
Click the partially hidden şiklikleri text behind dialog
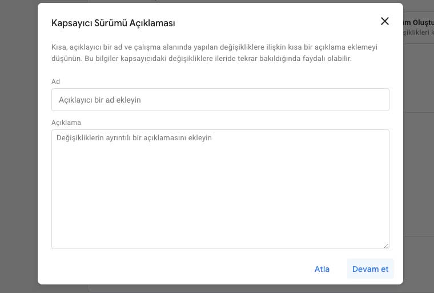(419, 32)
